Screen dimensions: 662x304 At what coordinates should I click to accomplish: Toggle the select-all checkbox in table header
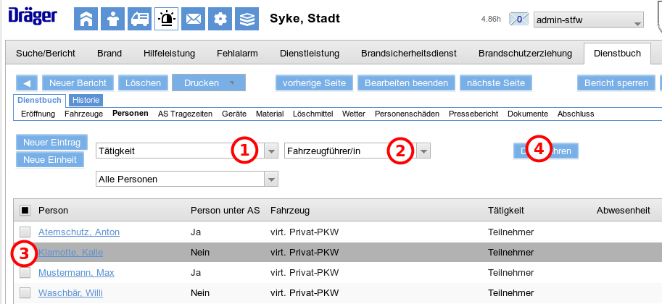(x=25, y=211)
